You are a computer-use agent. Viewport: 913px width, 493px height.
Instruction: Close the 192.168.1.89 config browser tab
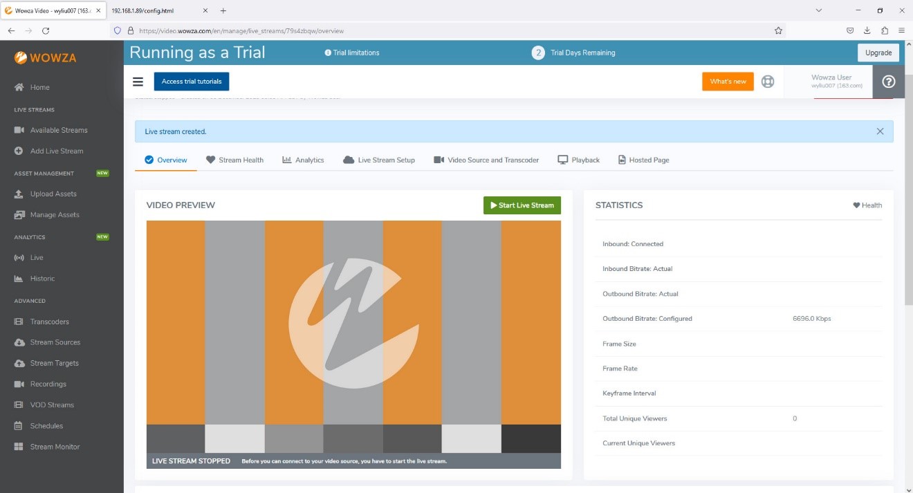point(205,10)
